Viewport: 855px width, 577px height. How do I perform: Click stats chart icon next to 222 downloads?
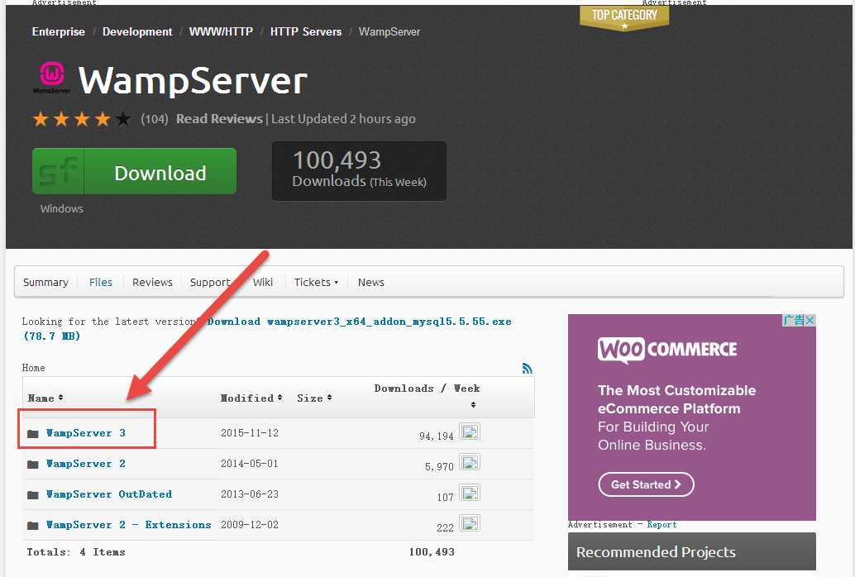tap(470, 523)
